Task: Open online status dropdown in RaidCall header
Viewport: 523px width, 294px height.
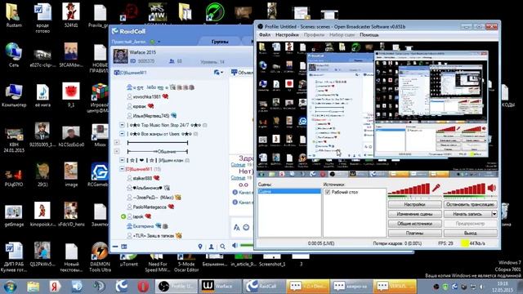Action: (x=159, y=42)
